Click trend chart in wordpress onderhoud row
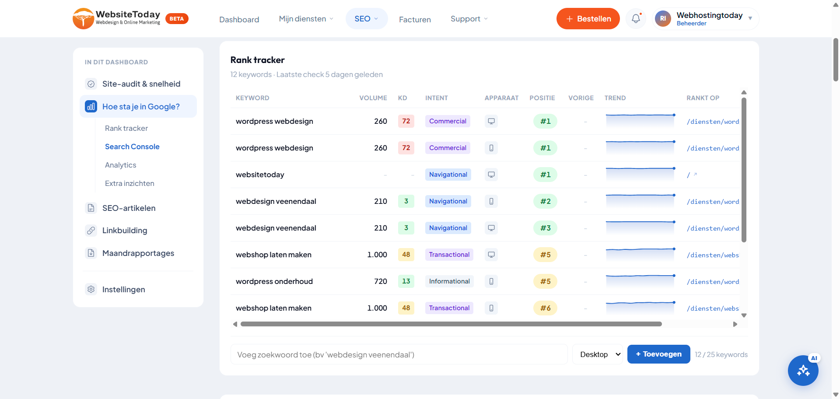The image size is (840, 399). tap(640, 281)
